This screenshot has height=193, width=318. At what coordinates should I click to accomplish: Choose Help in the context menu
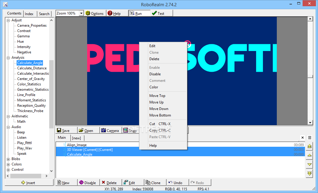click(x=163, y=146)
